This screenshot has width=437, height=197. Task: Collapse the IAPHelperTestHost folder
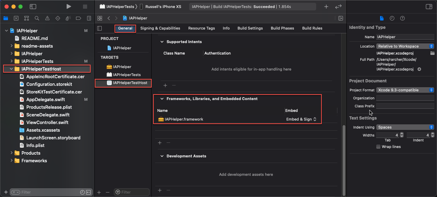click(x=11, y=69)
